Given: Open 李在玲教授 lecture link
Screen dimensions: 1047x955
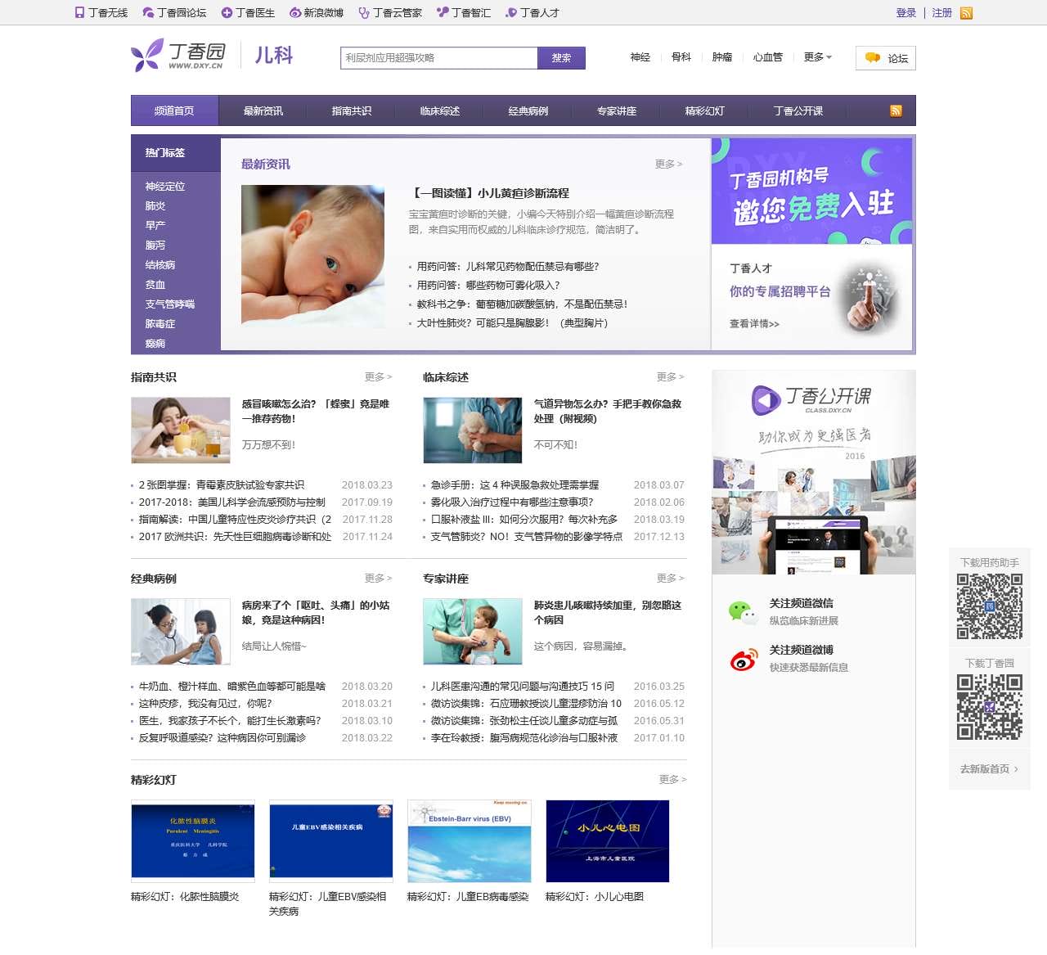Looking at the screenshot, I should pos(524,737).
